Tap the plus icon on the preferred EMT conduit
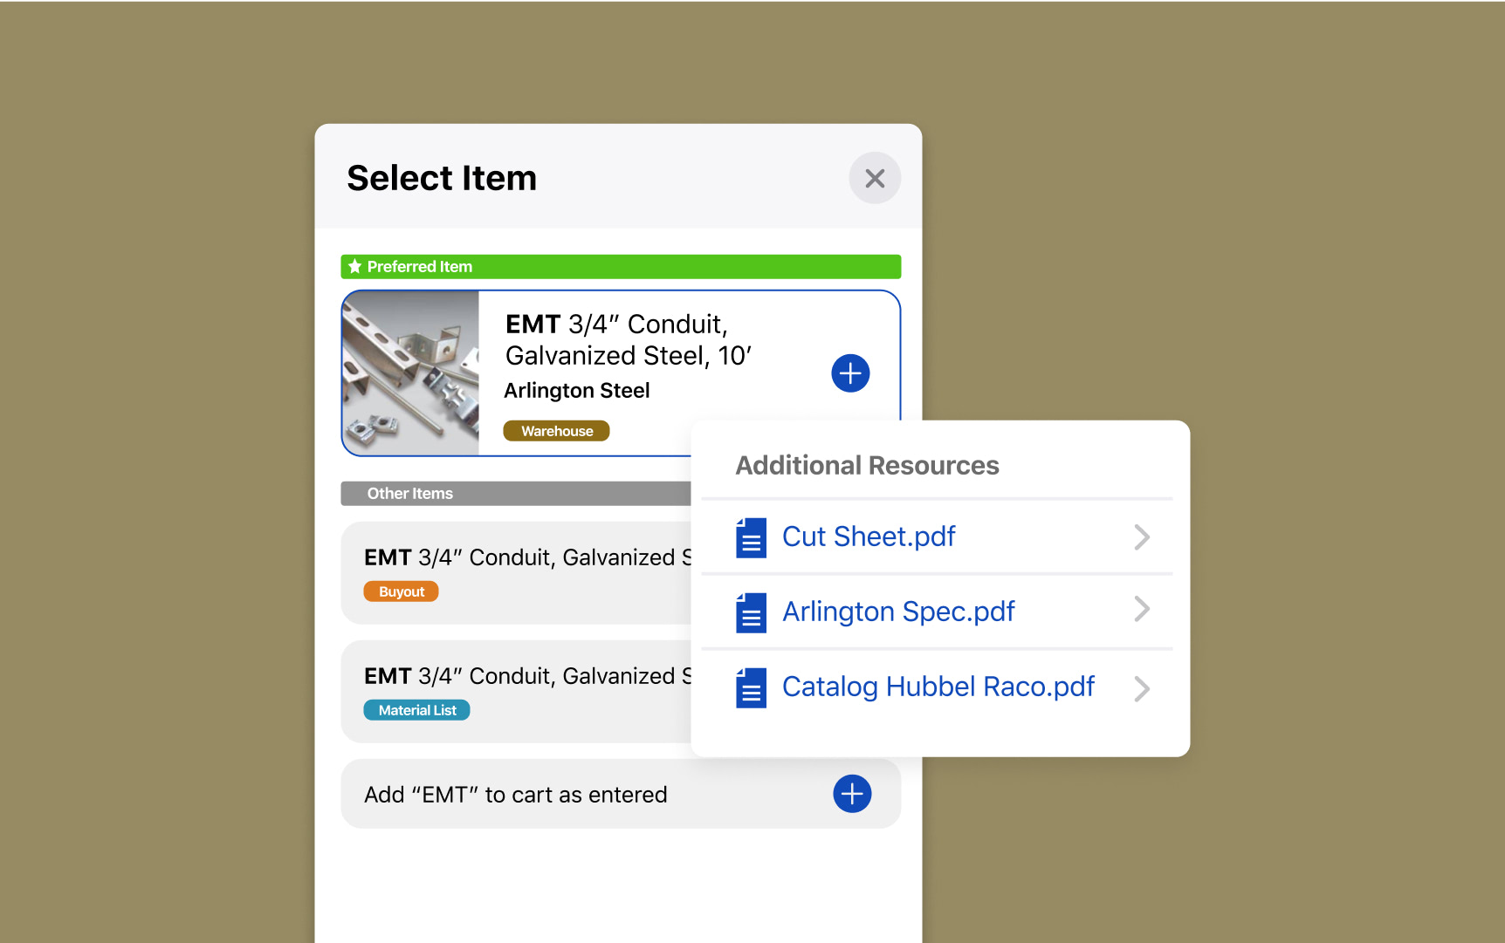Screen dimensions: 1505x943 849,372
